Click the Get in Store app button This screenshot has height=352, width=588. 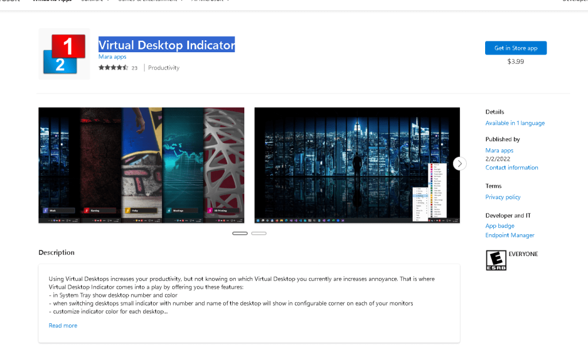516,48
